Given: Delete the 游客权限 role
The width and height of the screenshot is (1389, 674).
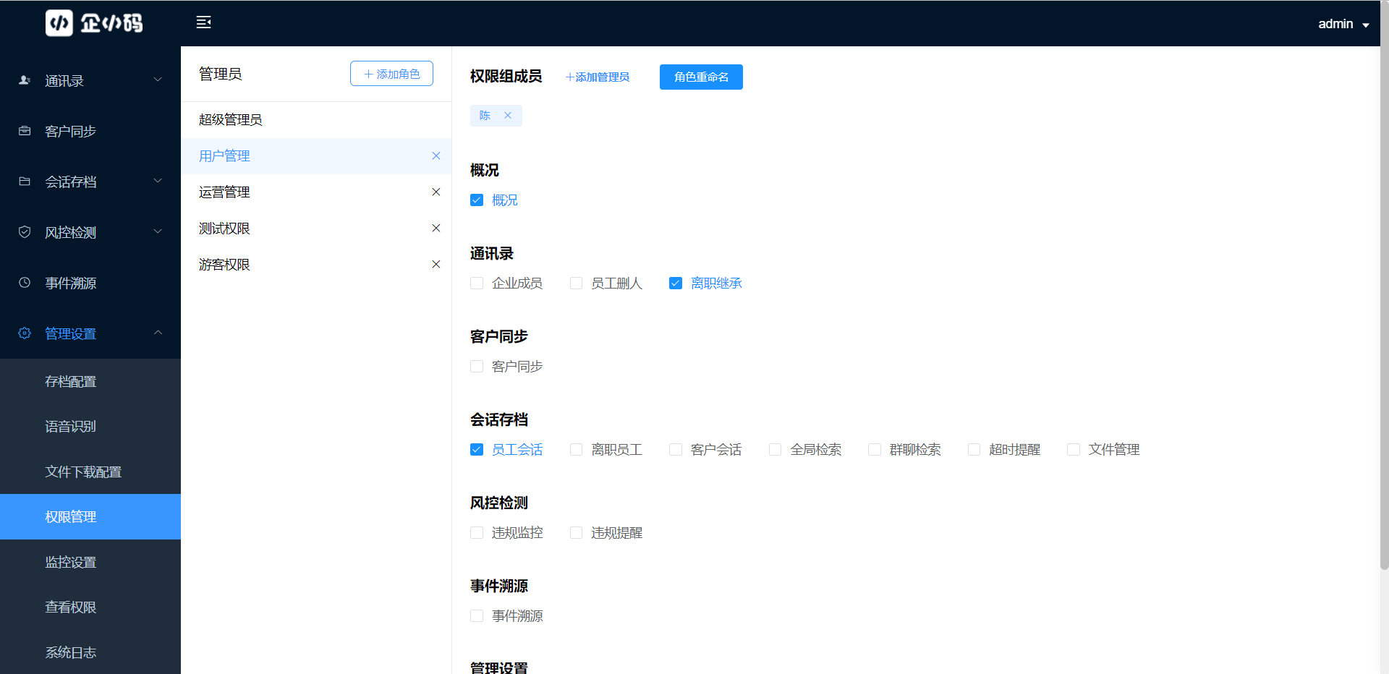Looking at the screenshot, I should pos(436,264).
